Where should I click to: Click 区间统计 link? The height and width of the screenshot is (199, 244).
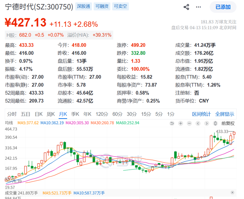tap(202, 114)
